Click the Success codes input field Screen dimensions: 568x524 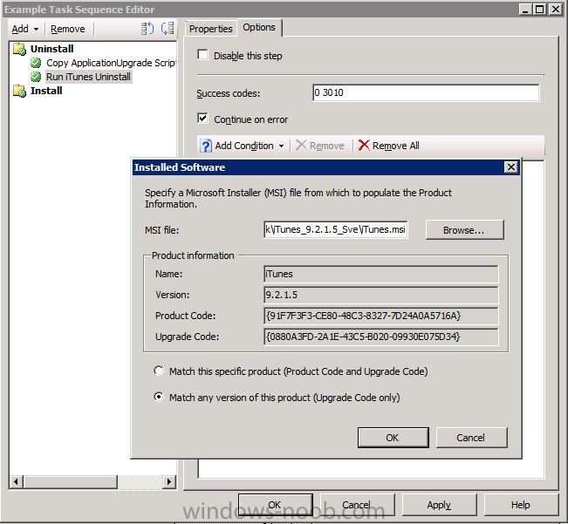pos(426,92)
